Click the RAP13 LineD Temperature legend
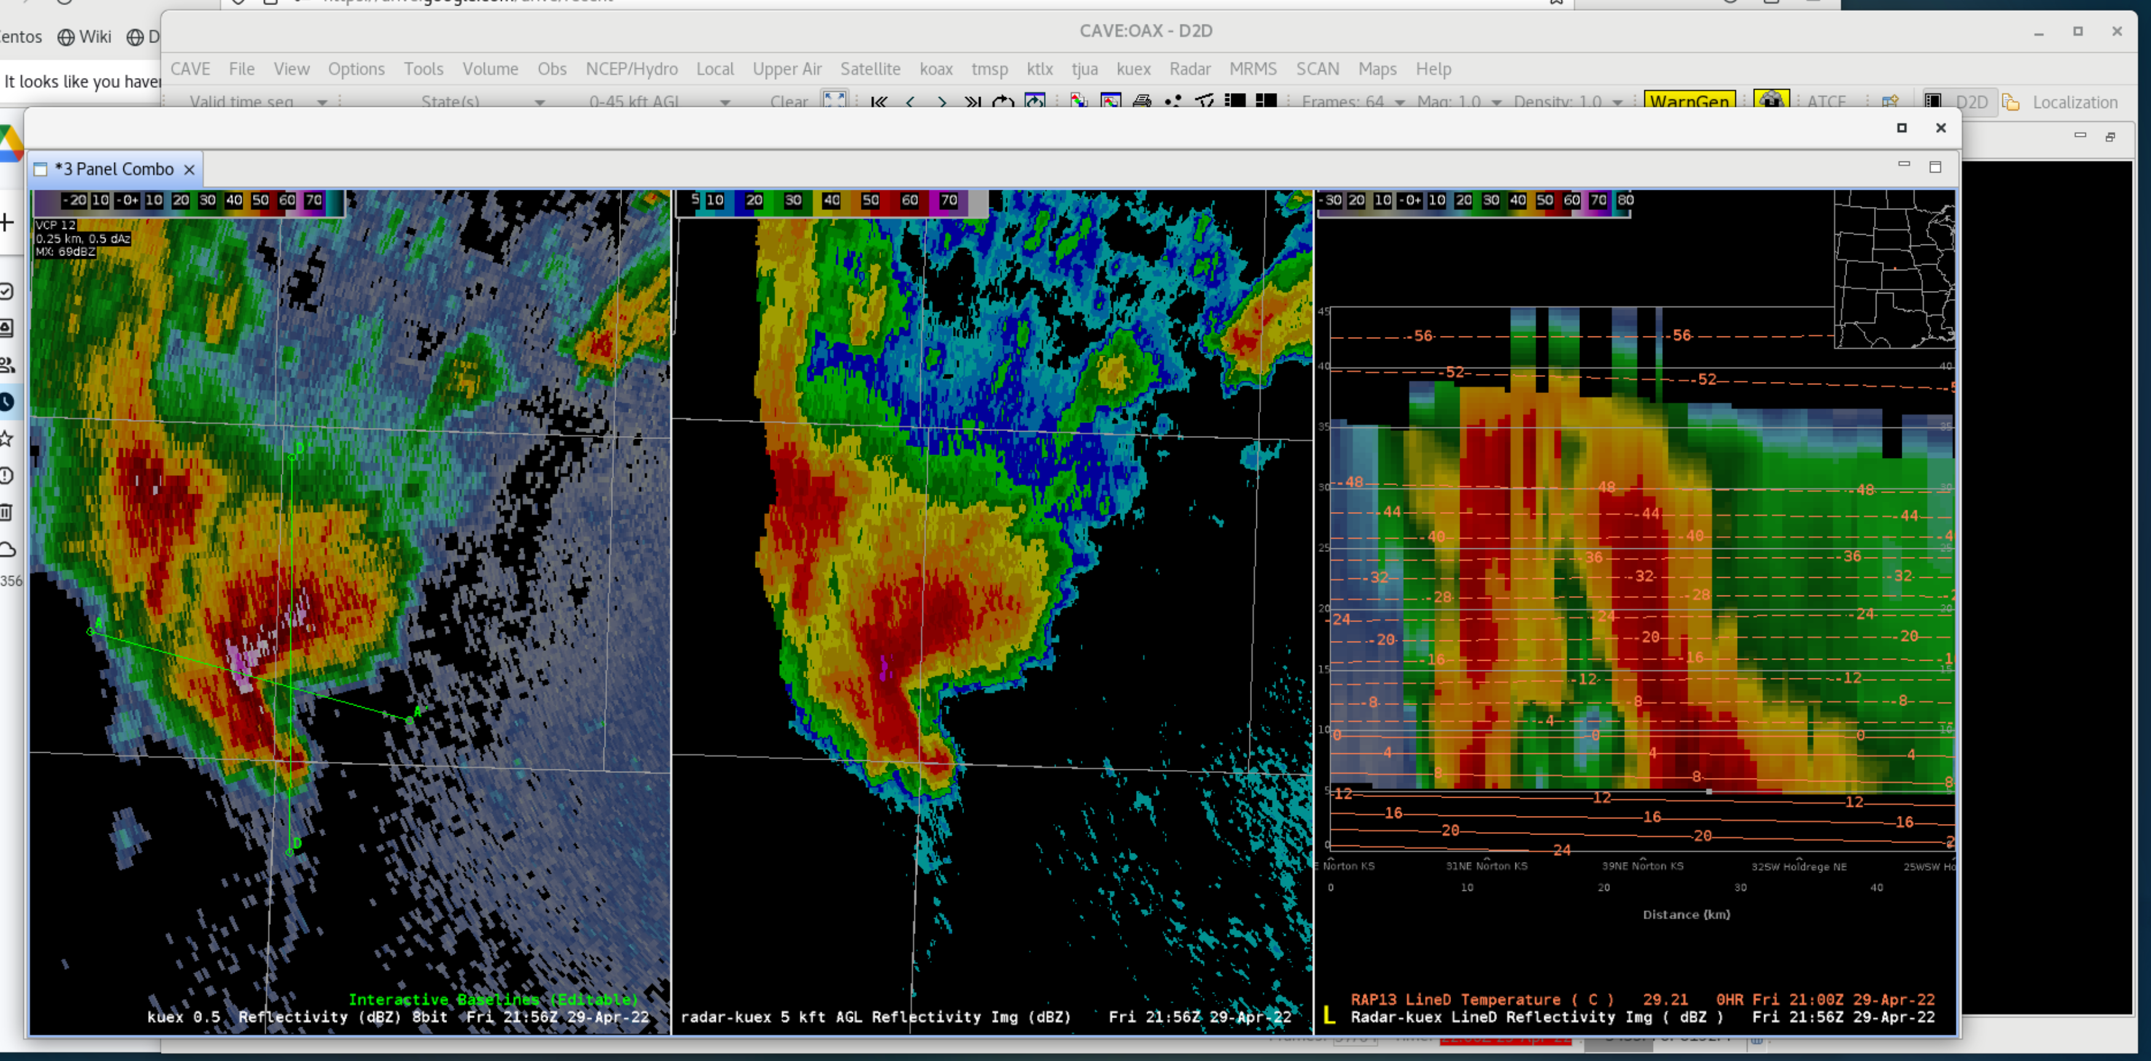The image size is (2151, 1061). [1643, 999]
